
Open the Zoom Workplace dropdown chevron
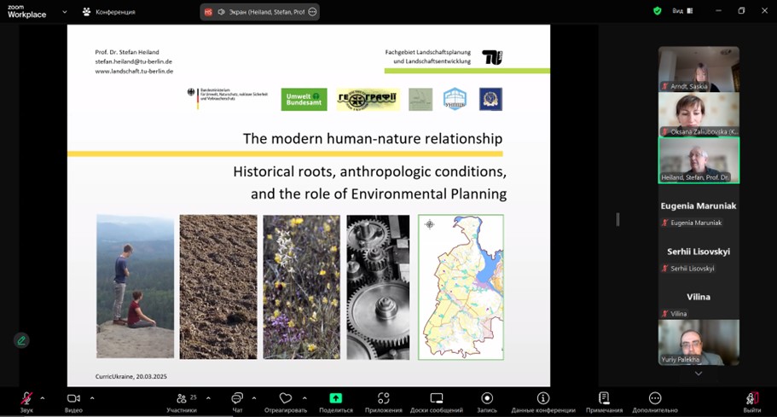(65, 12)
